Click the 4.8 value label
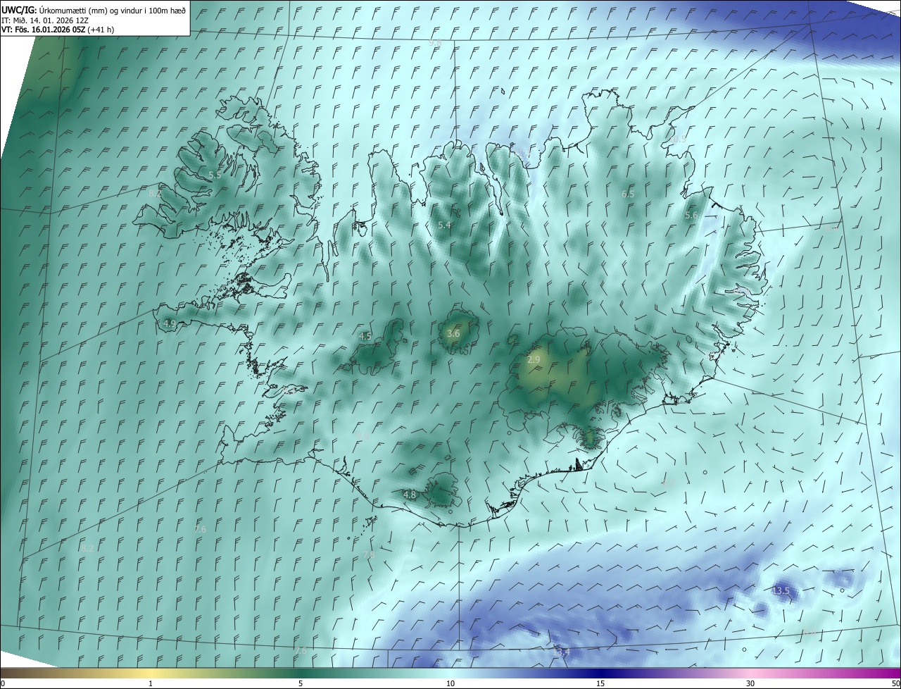 [x=409, y=495]
